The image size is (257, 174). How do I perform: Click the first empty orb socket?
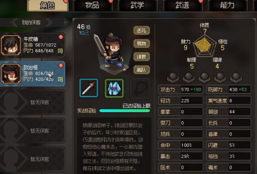point(173,77)
